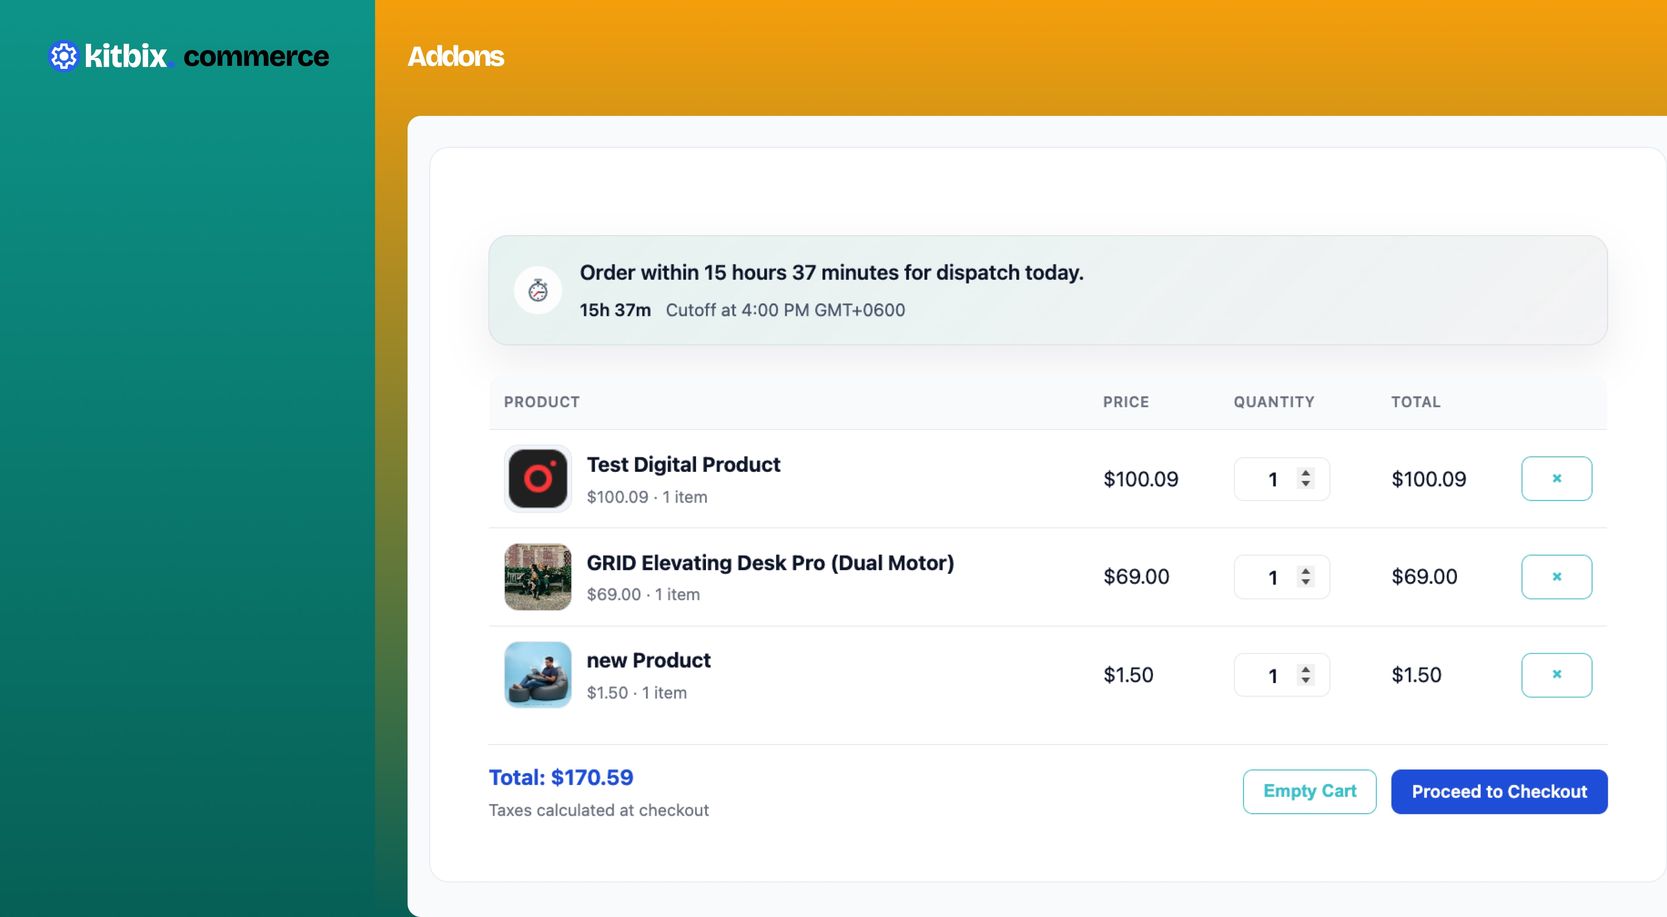
Task: Open new Product beanbag thumbnail
Action: point(538,674)
